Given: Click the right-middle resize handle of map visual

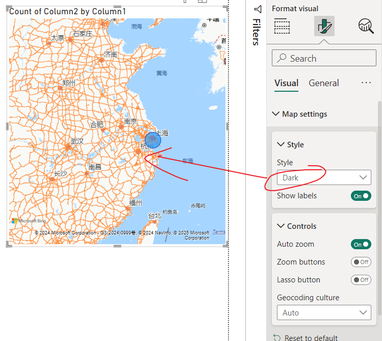Looking at the screenshot, I should 227,126.
